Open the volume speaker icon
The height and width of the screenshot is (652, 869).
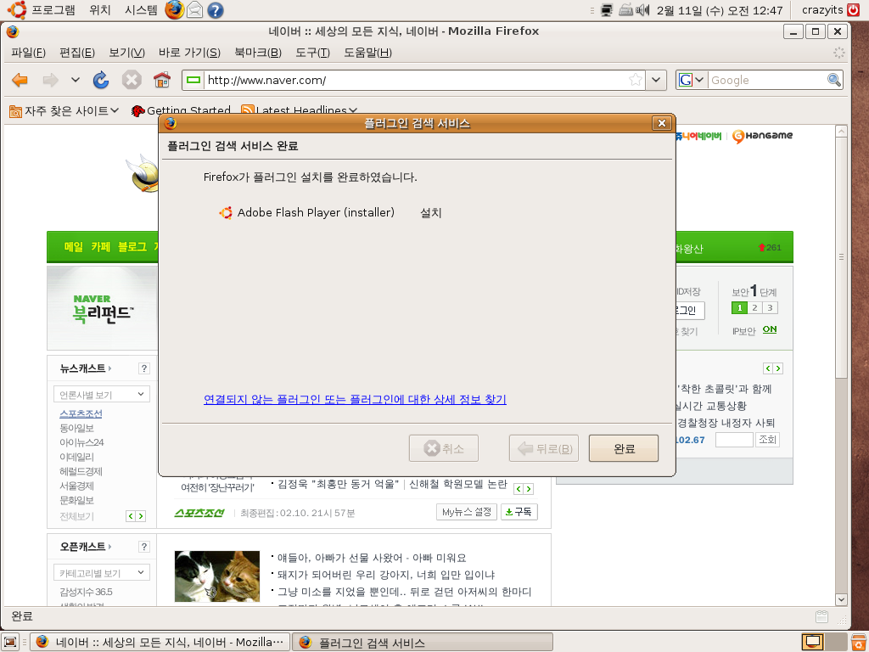pos(643,10)
